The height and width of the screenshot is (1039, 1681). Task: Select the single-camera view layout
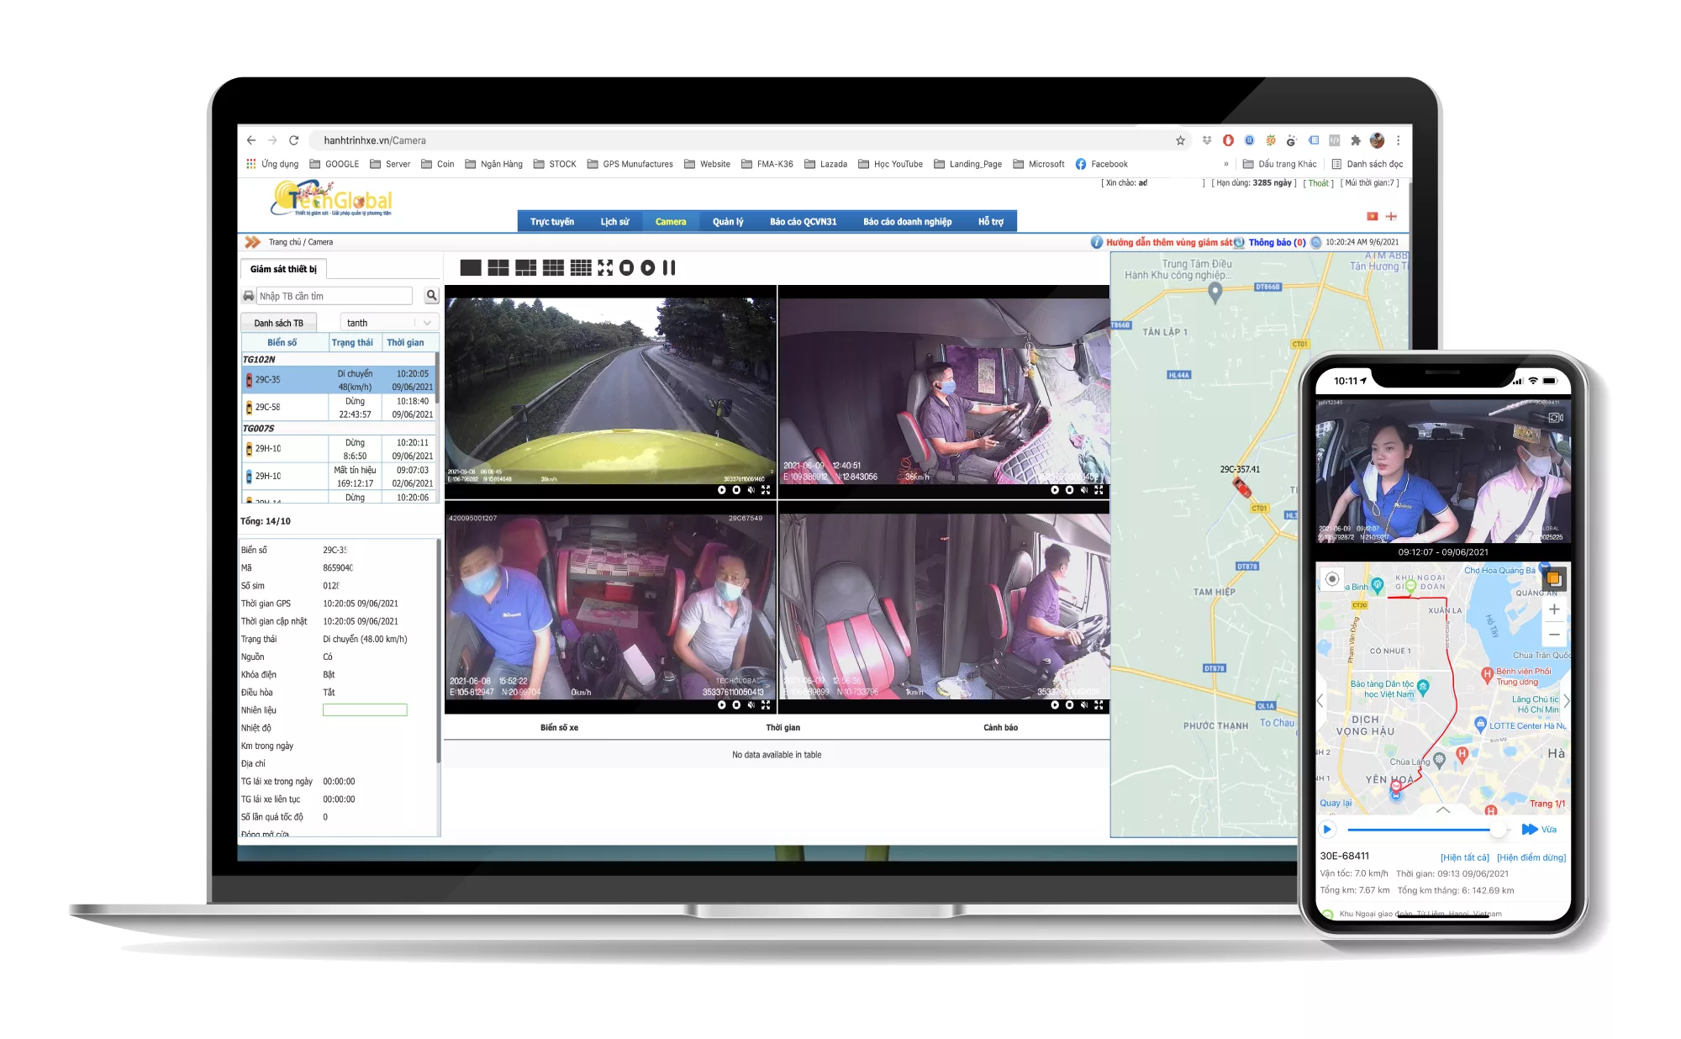coord(471,267)
